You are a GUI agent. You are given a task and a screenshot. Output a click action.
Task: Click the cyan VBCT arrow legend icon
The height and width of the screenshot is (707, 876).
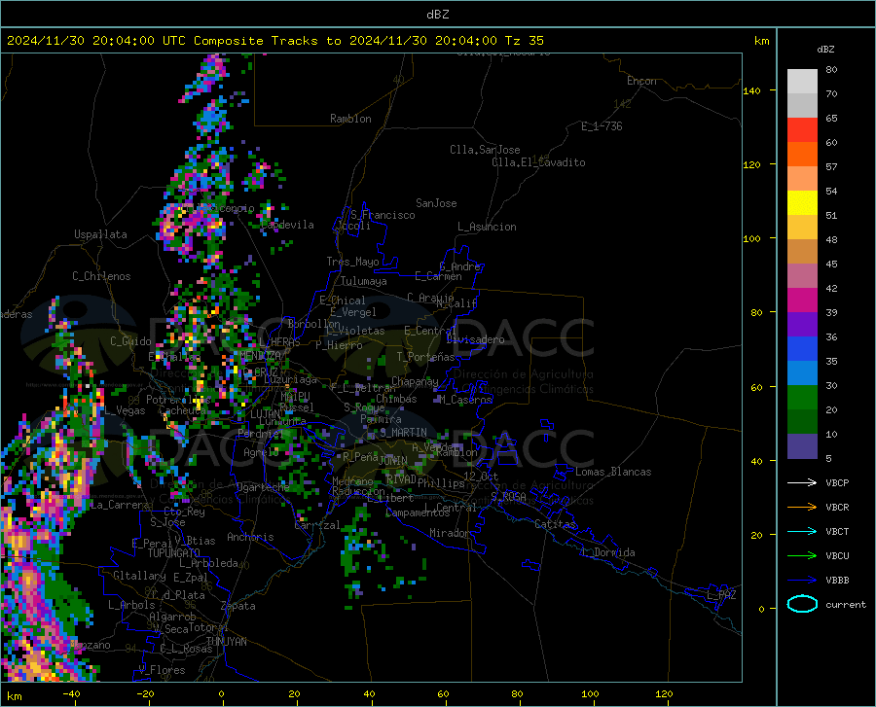802,531
